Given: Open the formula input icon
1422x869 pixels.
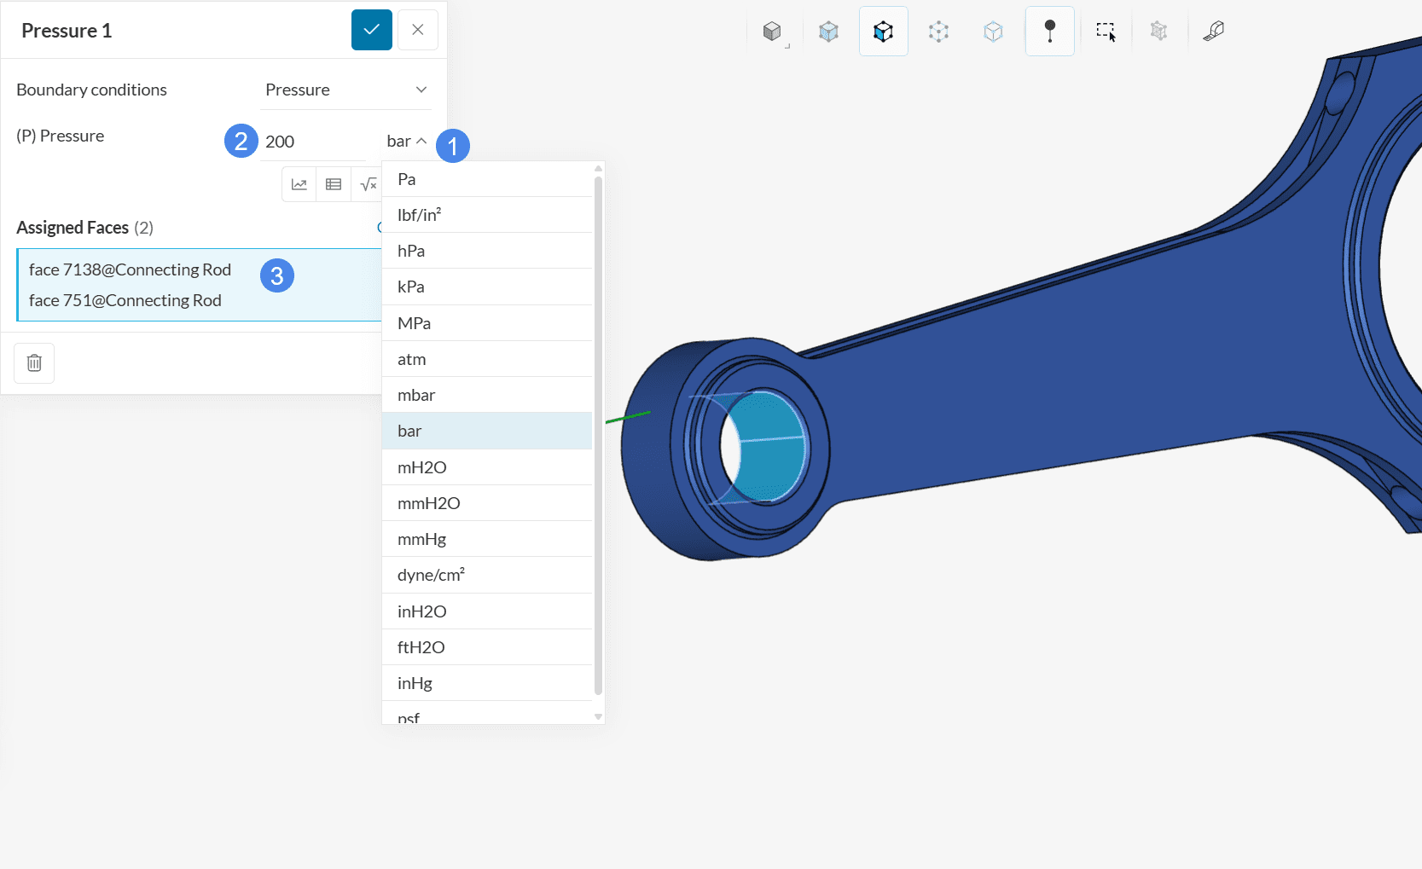Looking at the screenshot, I should point(368,184).
